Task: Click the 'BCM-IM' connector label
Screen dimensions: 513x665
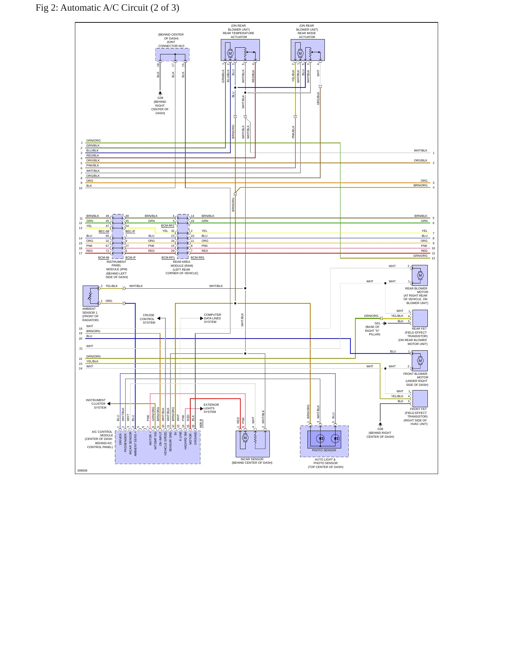Action: [x=104, y=257]
